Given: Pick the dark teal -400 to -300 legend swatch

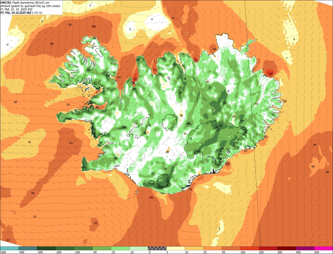Looking at the screenshot, I should (28, 249).
